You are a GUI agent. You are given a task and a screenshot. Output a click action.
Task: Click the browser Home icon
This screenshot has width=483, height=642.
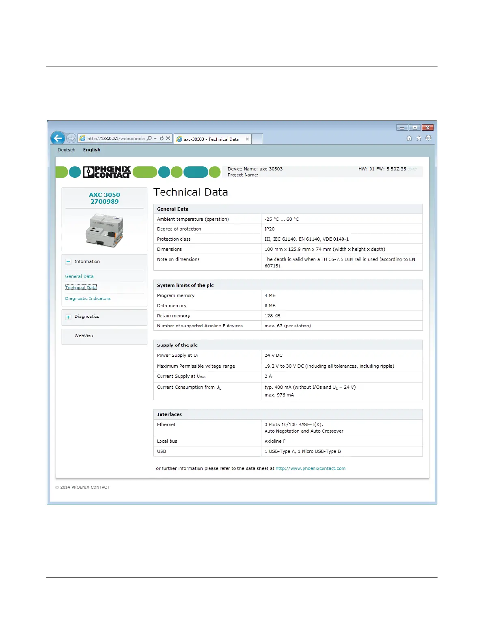(x=409, y=138)
